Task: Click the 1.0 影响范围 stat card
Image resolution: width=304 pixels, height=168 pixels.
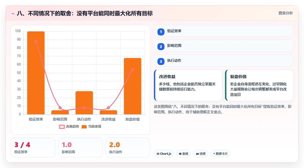Action: pos(80,147)
